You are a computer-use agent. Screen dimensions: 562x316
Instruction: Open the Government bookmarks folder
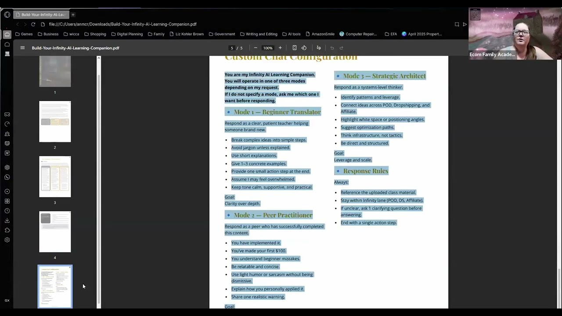coord(222,34)
